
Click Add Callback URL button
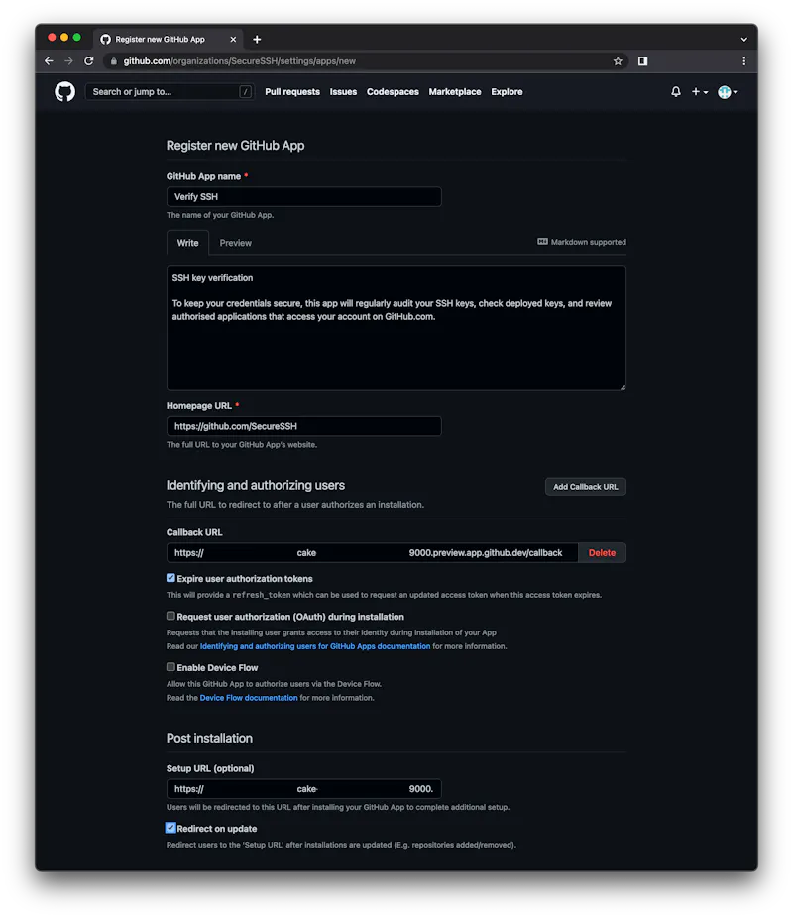click(585, 487)
